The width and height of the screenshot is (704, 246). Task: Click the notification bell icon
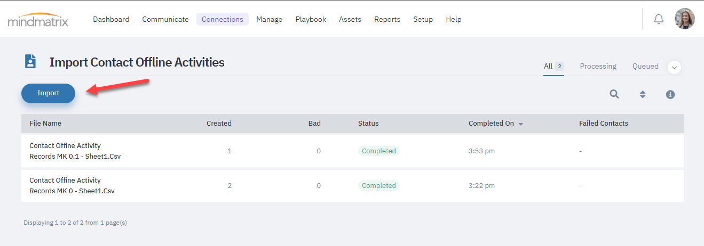[x=659, y=19]
